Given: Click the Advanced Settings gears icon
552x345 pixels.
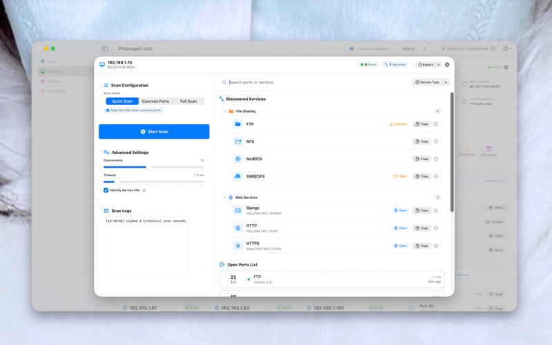Looking at the screenshot, I should point(106,152).
